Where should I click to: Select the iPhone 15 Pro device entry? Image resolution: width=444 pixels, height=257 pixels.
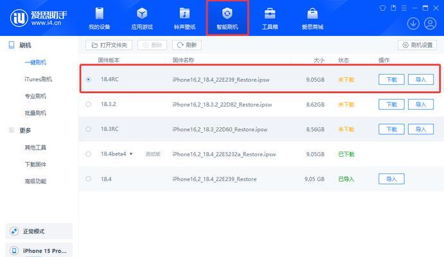point(39,250)
